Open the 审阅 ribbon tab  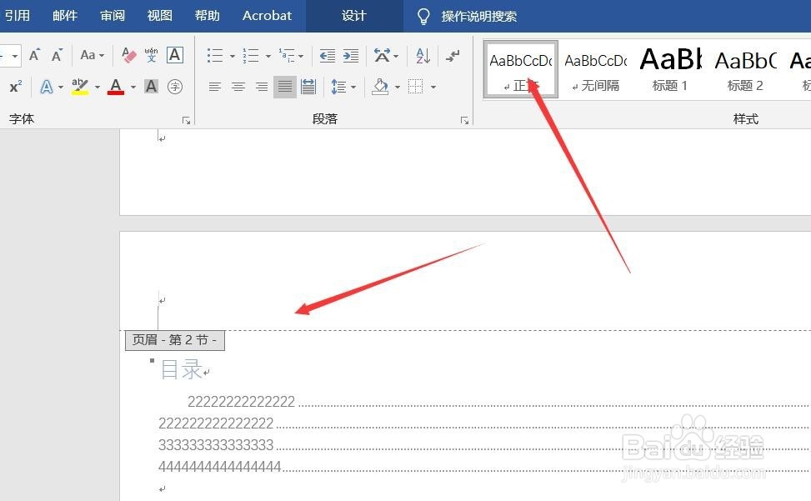(113, 15)
